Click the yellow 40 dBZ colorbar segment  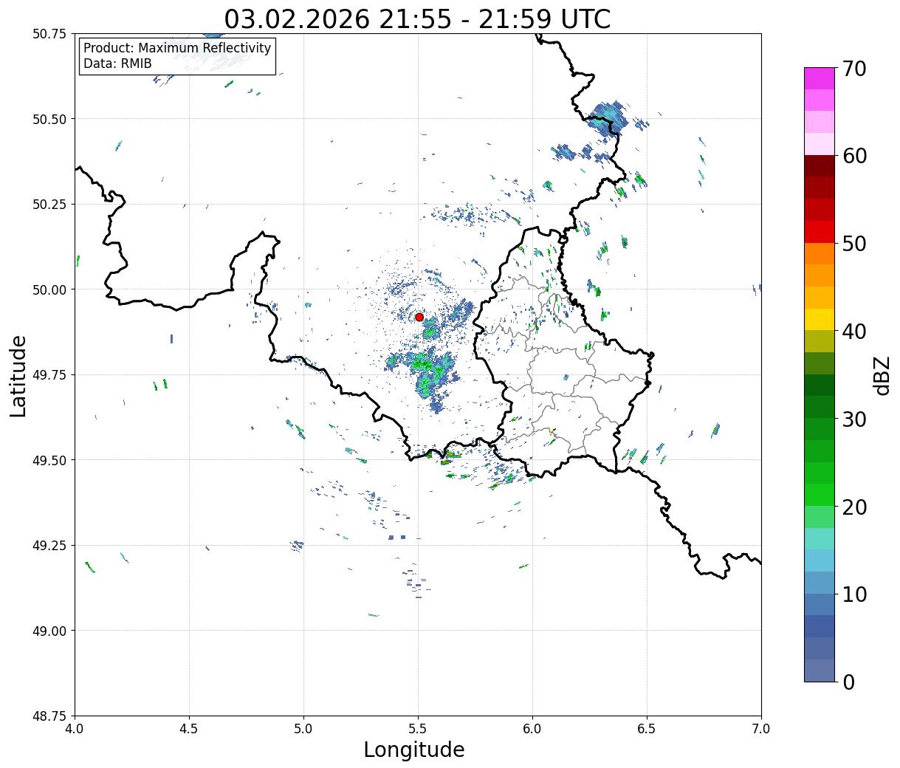click(820, 319)
